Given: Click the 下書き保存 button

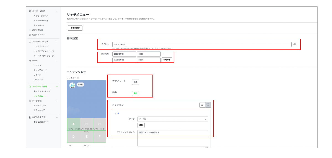Looking at the screenshot, I should coord(75,28).
